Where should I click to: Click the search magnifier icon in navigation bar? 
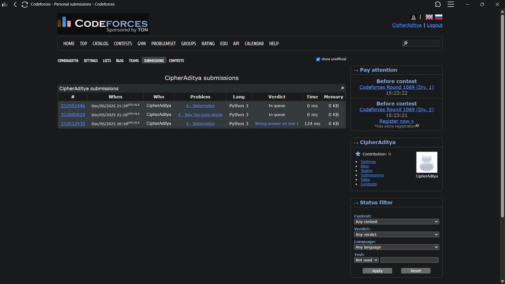point(405,43)
